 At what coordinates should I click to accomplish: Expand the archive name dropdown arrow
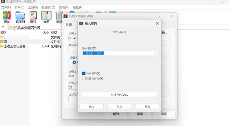(169, 38)
